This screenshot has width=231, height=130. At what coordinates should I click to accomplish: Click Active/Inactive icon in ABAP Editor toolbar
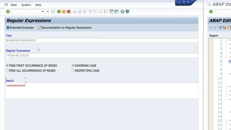coord(225,27)
